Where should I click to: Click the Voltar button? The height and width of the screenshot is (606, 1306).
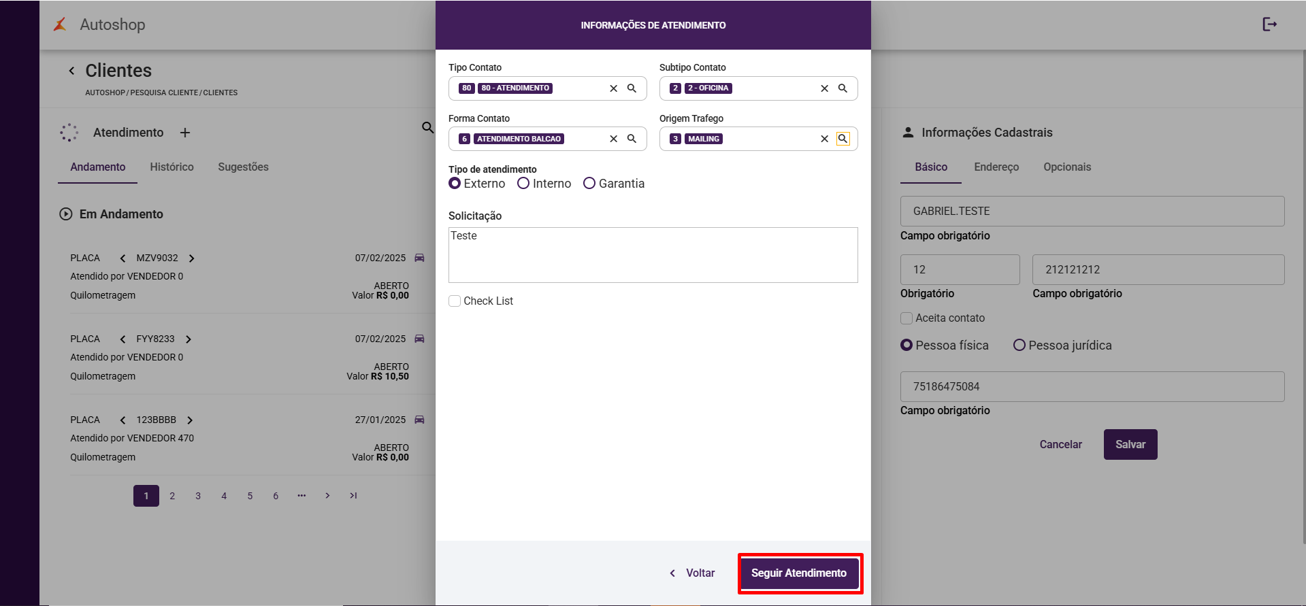click(692, 573)
